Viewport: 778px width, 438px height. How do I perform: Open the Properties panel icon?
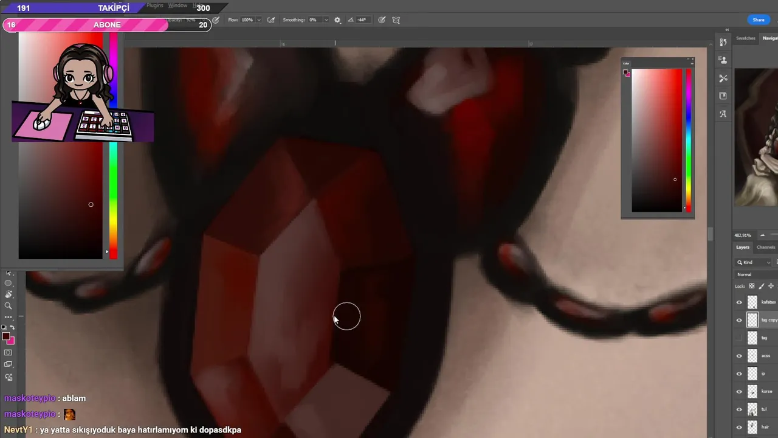coord(723,96)
